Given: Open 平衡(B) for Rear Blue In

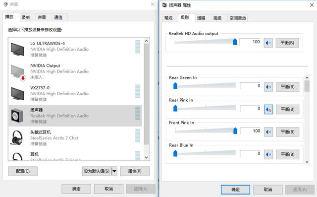Looking at the screenshot, I should [x=288, y=154].
